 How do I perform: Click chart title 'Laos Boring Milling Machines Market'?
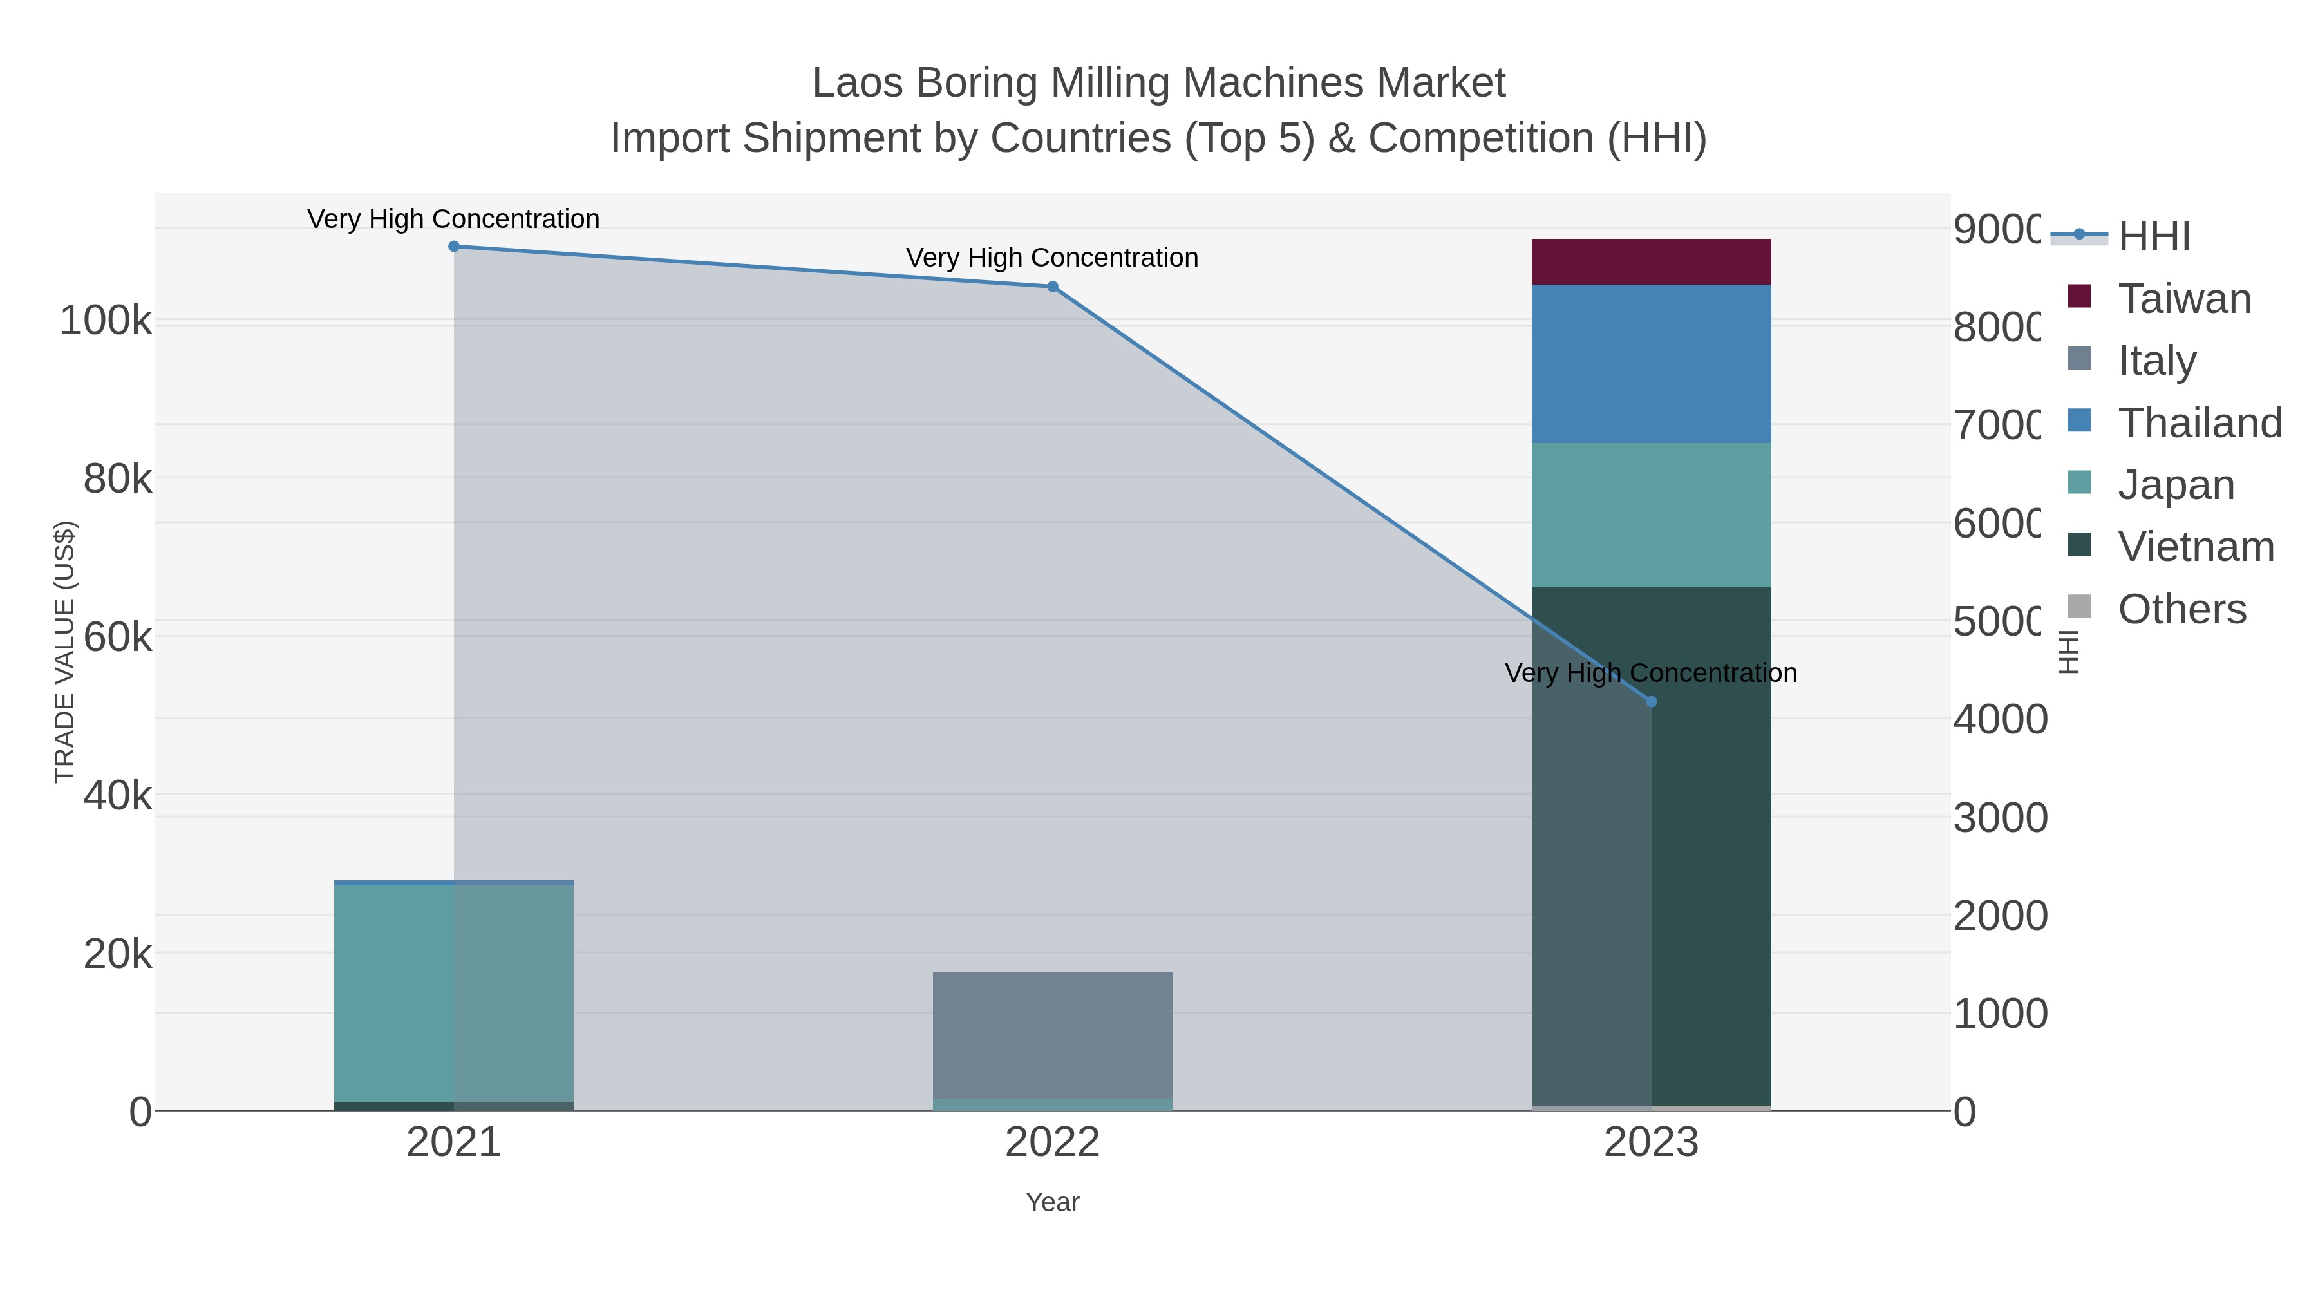click(x=1159, y=83)
